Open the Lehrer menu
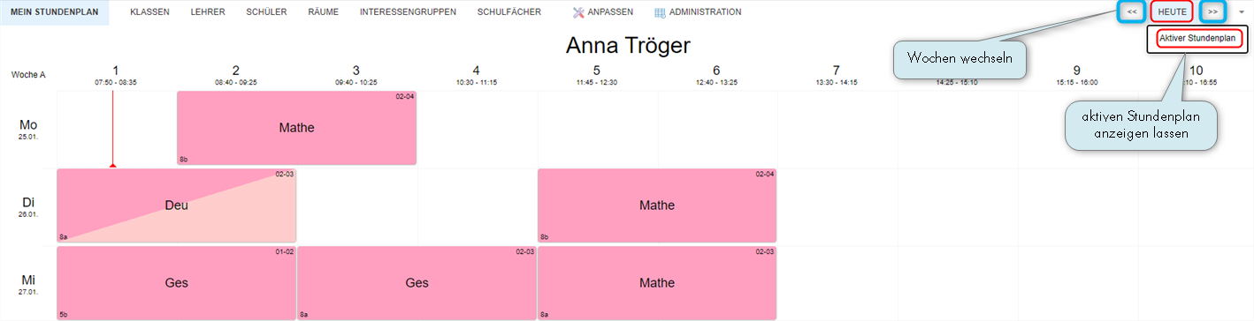Screen dimensions: 1254x321 click(208, 12)
